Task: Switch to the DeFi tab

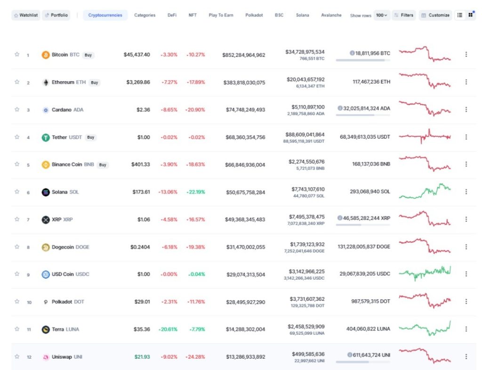Action: point(172,15)
